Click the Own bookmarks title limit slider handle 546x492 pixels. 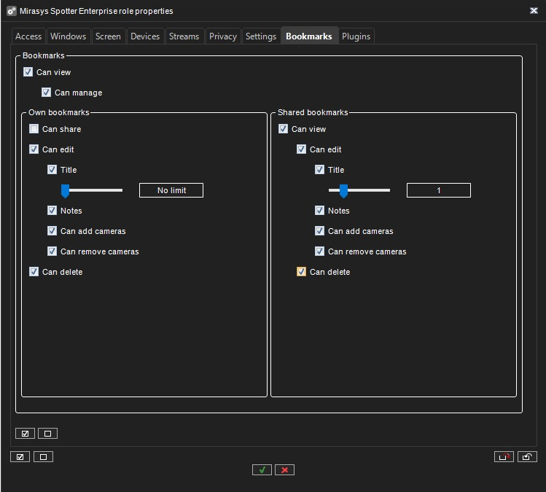click(65, 191)
